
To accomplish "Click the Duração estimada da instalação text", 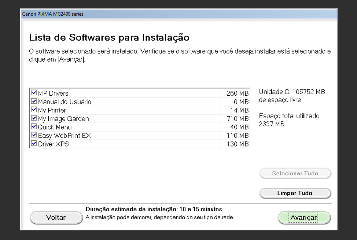I will point(154,209).
